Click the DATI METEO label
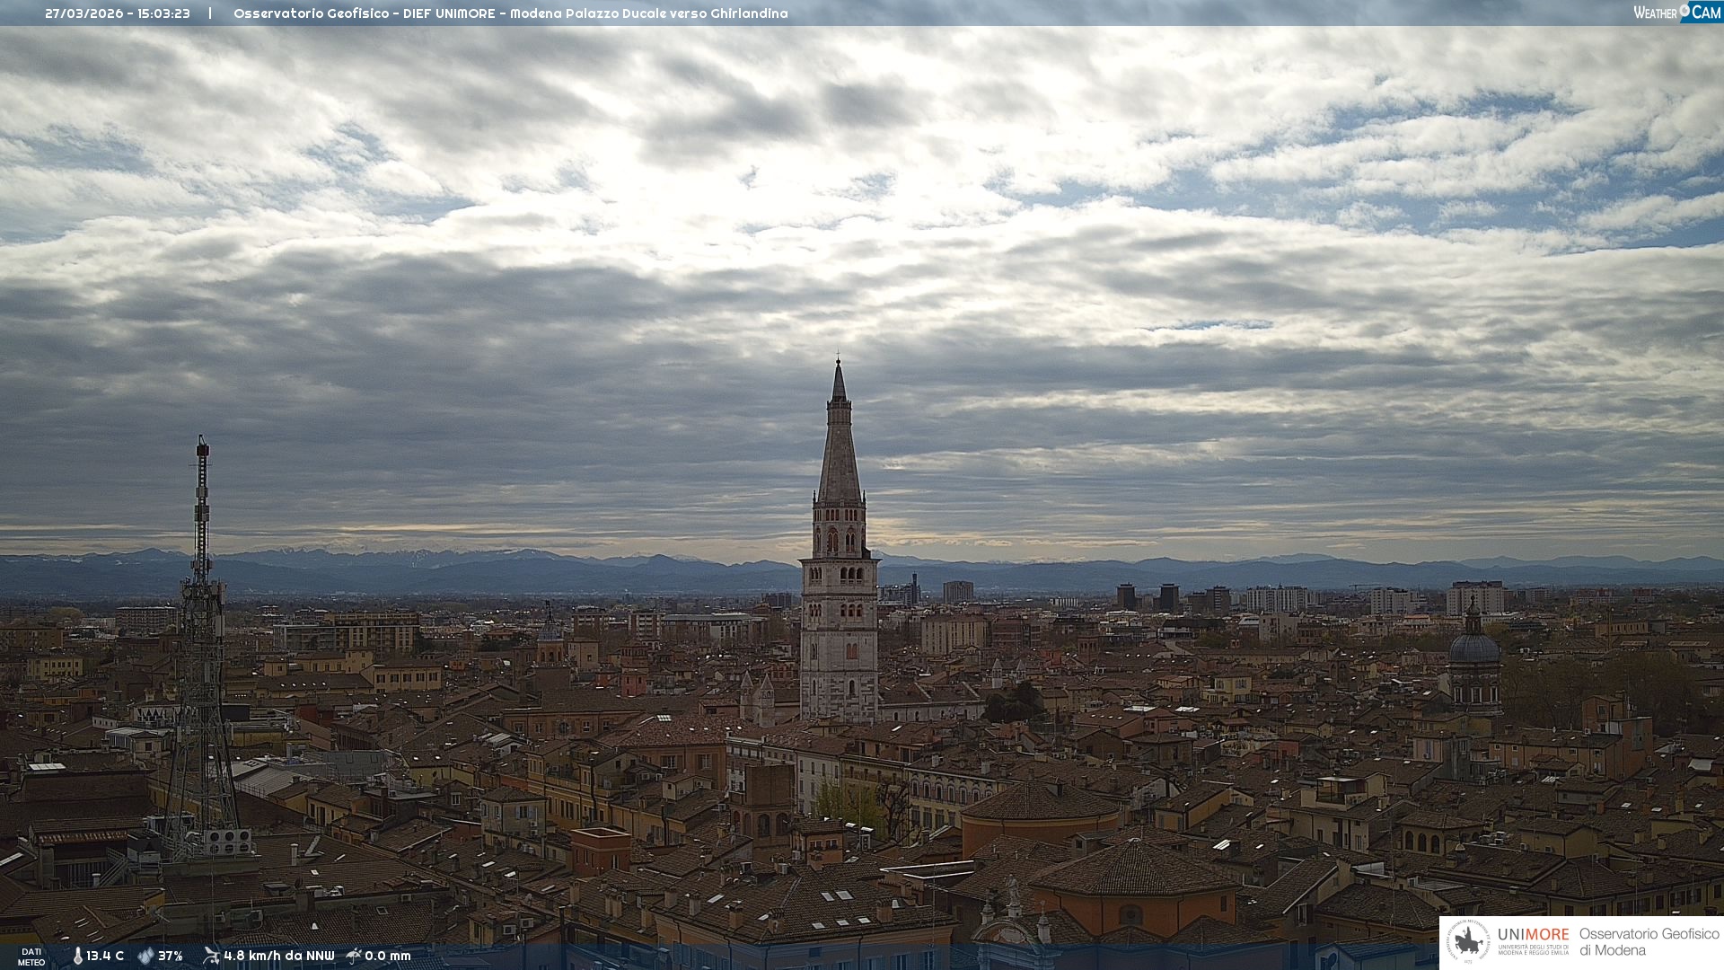Screen dimensions: 1724x970 tap(31, 957)
